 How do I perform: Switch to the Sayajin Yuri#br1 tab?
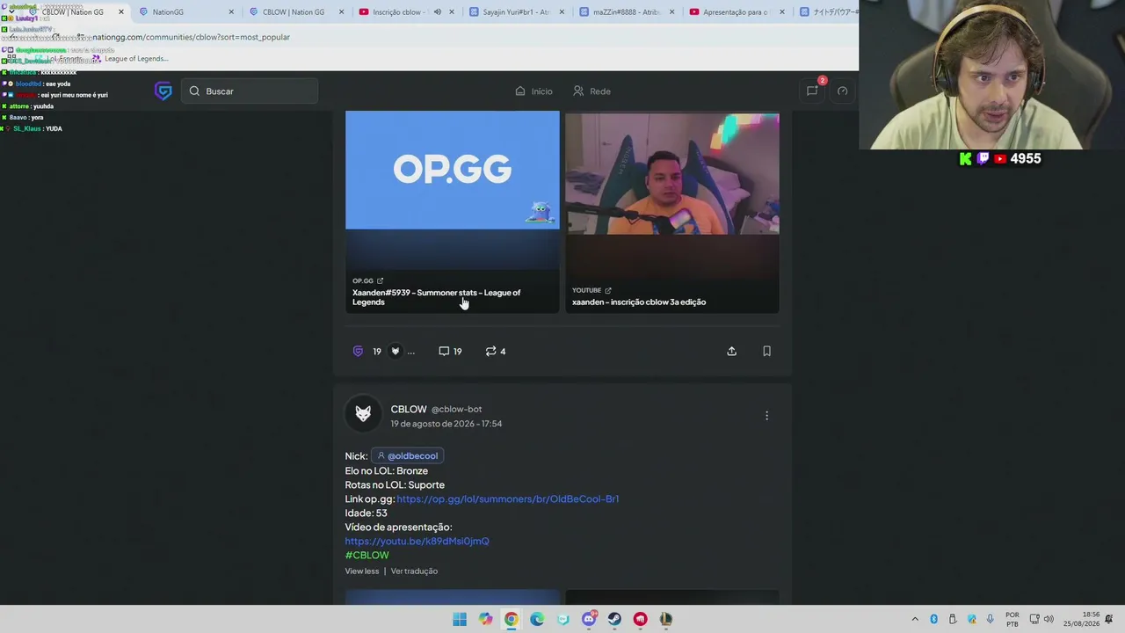coord(516,11)
